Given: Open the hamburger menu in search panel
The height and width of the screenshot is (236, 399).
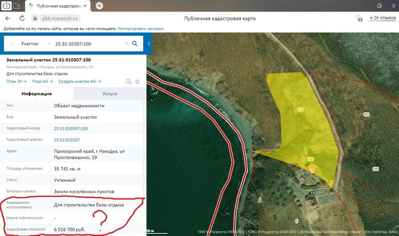Looking at the screenshot, I should pyautogui.click(x=11, y=43).
